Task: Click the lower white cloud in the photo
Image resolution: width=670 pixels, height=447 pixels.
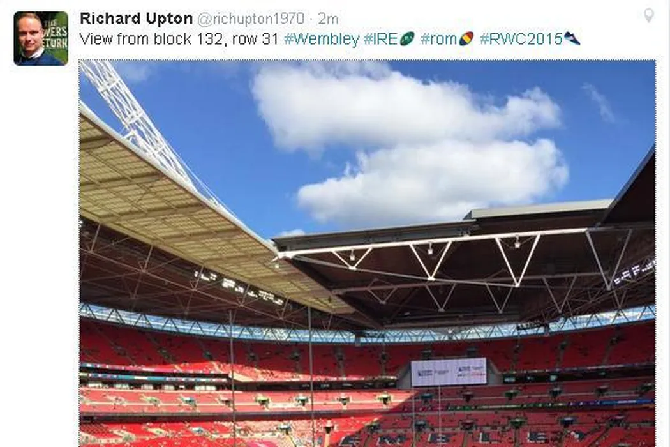Action: (434, 182)
